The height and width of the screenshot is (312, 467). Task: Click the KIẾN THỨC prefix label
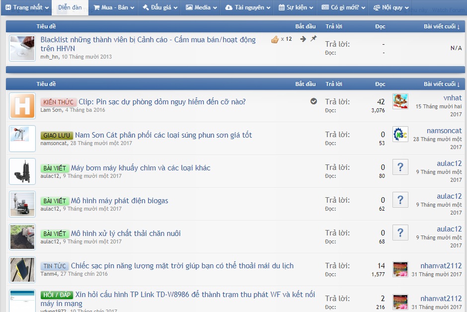[x=58, y=102]
